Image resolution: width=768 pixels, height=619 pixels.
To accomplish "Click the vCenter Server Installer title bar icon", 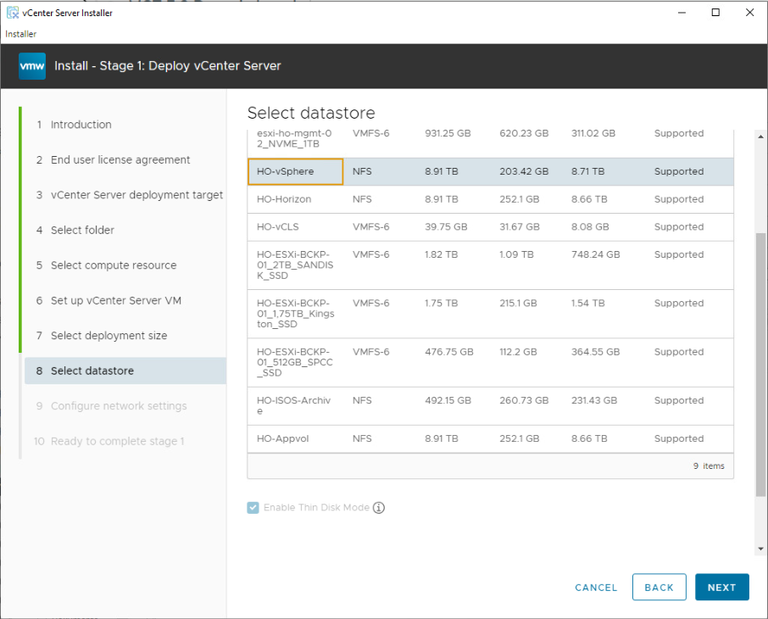I will [13, 13].
